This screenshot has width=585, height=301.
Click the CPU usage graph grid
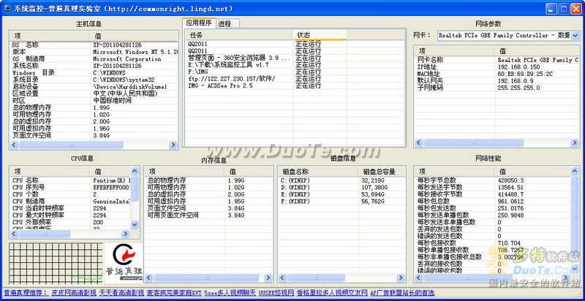[x=56, y=264]
